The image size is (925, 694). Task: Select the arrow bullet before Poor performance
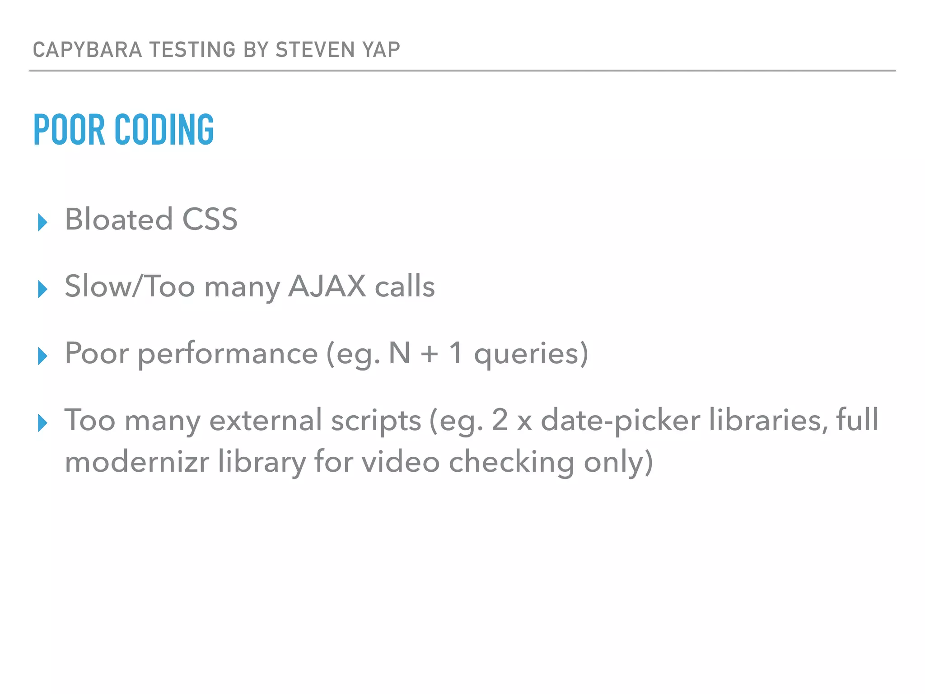[x=43, y=356]
